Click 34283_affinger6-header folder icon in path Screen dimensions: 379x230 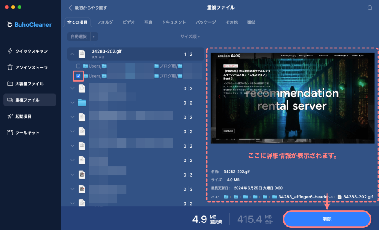point(275,197)
